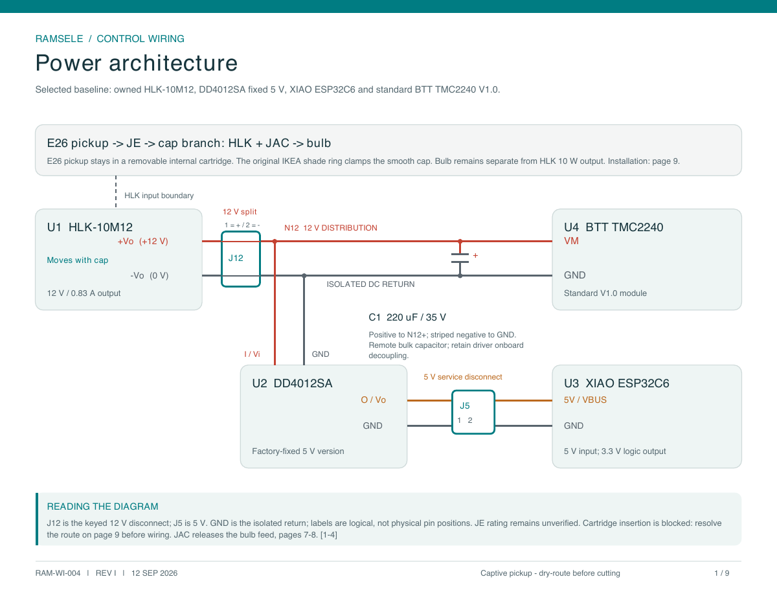Select the J12 connector box
The image size is (777, 601).
[x=241, y=258]
